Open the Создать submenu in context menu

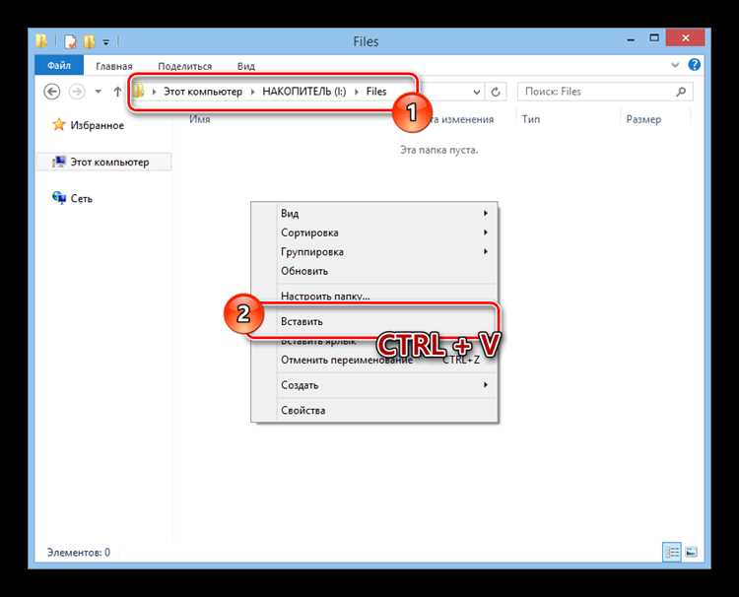coord(374,385)
